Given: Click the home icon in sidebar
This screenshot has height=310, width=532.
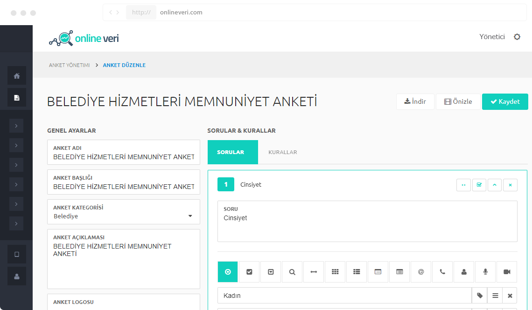Looking at the screenshot, I should (17, 76).
